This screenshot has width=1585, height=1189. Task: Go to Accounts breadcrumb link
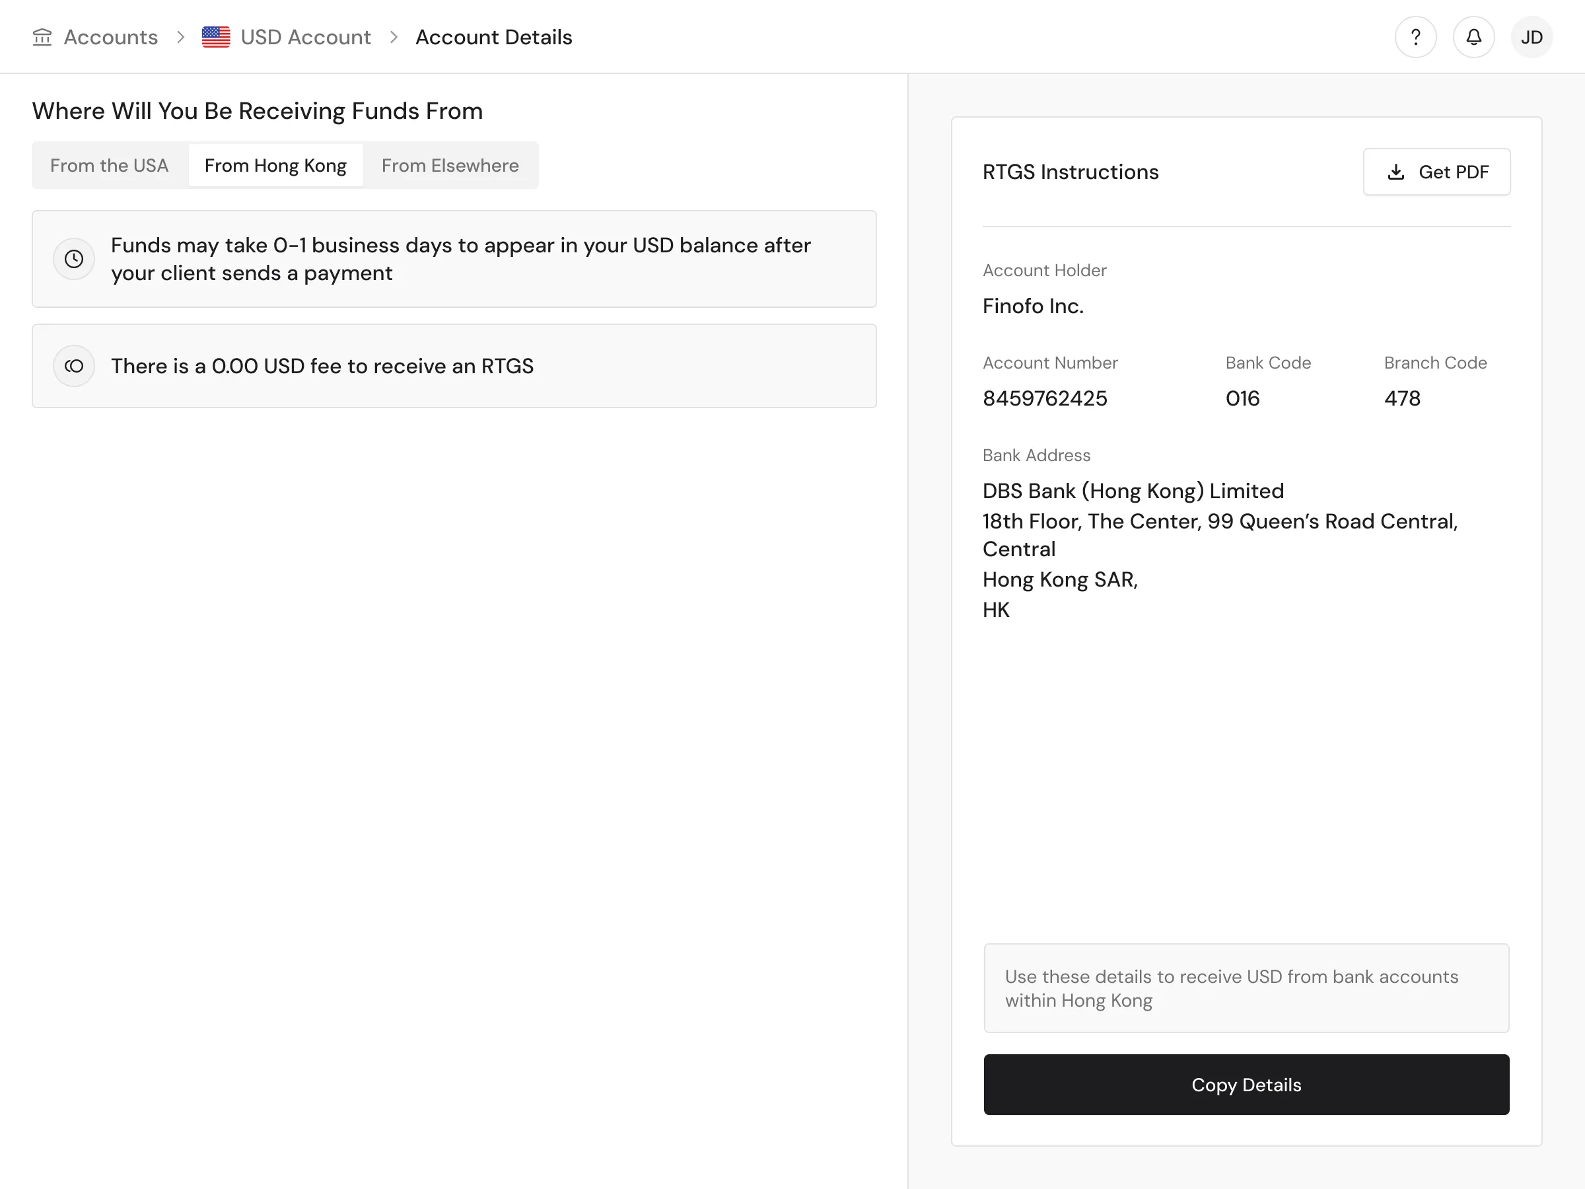110,37
